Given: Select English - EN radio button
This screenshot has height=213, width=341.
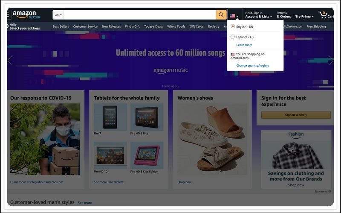Looking at the screenshot, I should coord(233,26).
